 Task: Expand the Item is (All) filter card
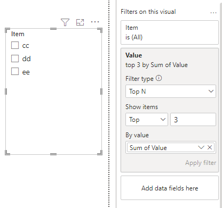(170, 32)
